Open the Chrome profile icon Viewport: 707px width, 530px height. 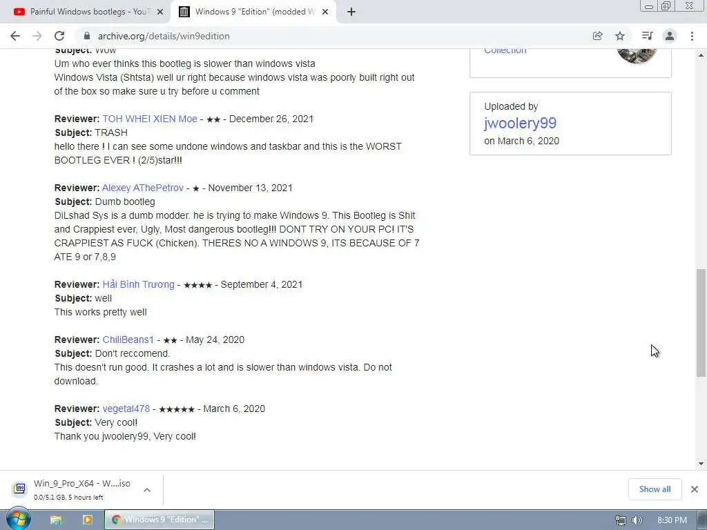670,36
